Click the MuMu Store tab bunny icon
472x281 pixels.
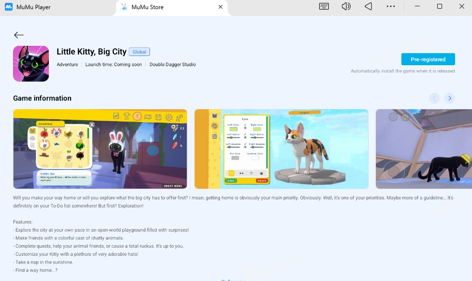pyautogui.click(x=124, y=7)
